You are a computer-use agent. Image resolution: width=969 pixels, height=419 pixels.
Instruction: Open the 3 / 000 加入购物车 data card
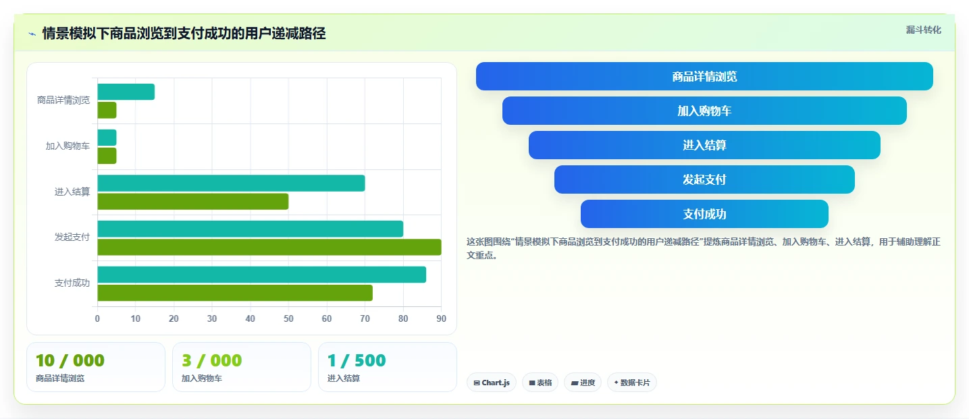coord(242,367)
